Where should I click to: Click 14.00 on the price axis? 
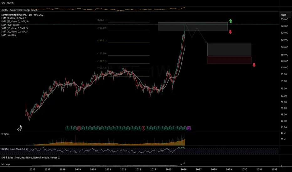(x=284, y=121)
